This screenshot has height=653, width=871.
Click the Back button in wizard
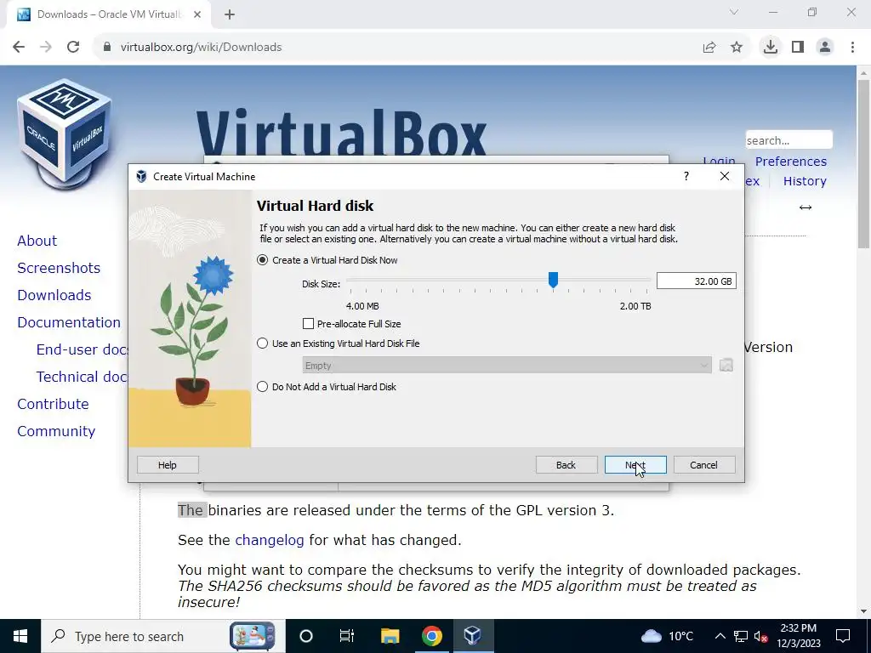(x=566, y=465)
